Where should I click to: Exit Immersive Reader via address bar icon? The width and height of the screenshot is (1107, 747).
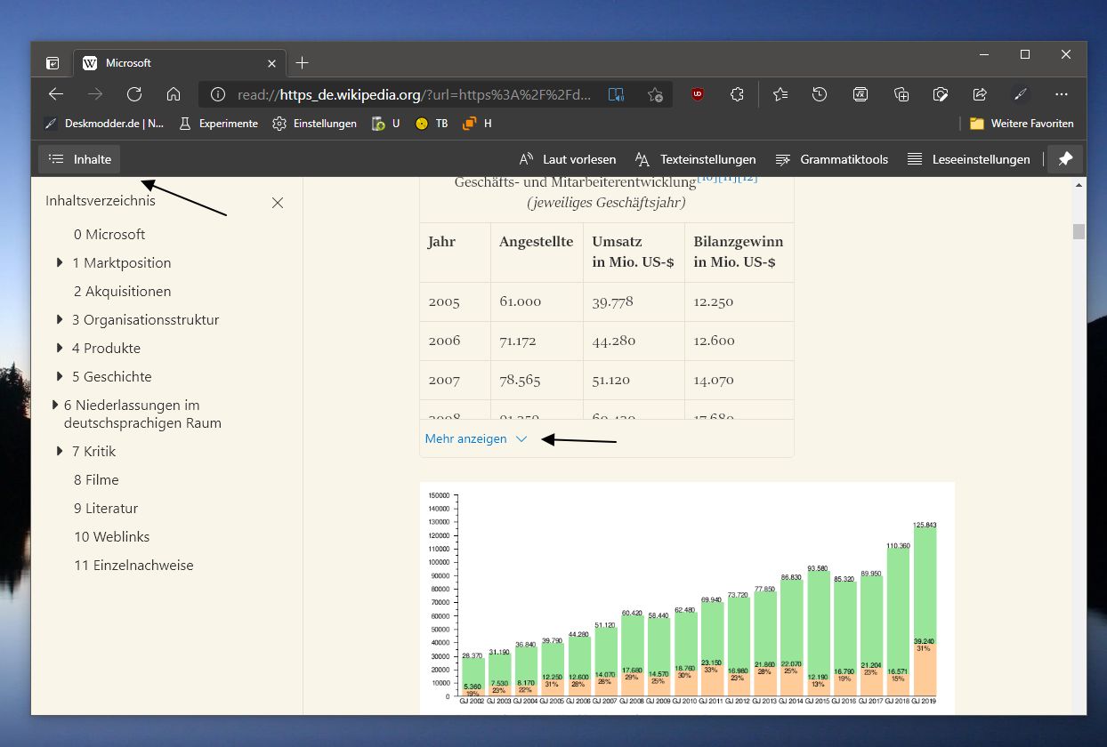click(617, 94)
